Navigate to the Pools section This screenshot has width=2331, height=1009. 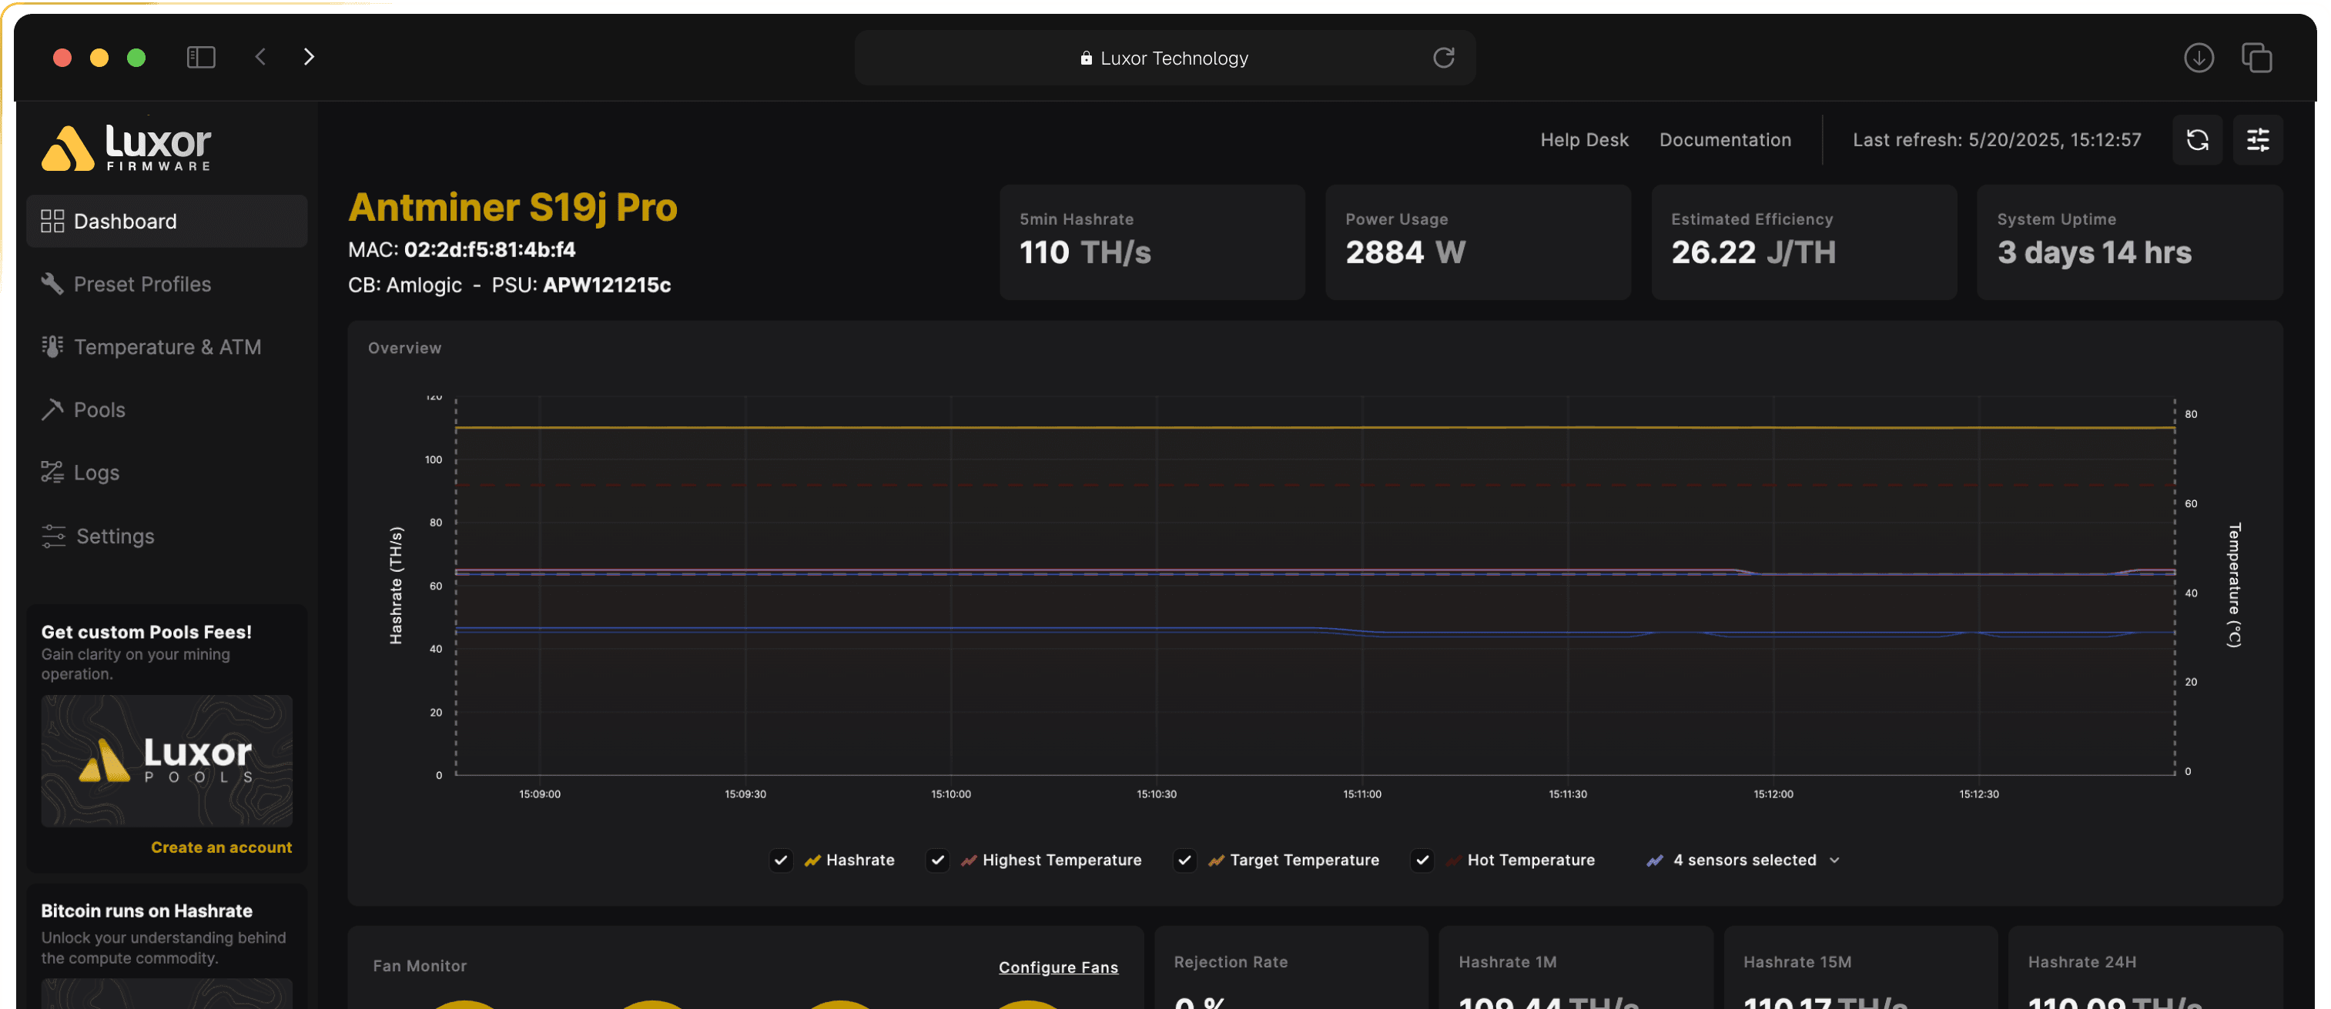coord(99,409)
